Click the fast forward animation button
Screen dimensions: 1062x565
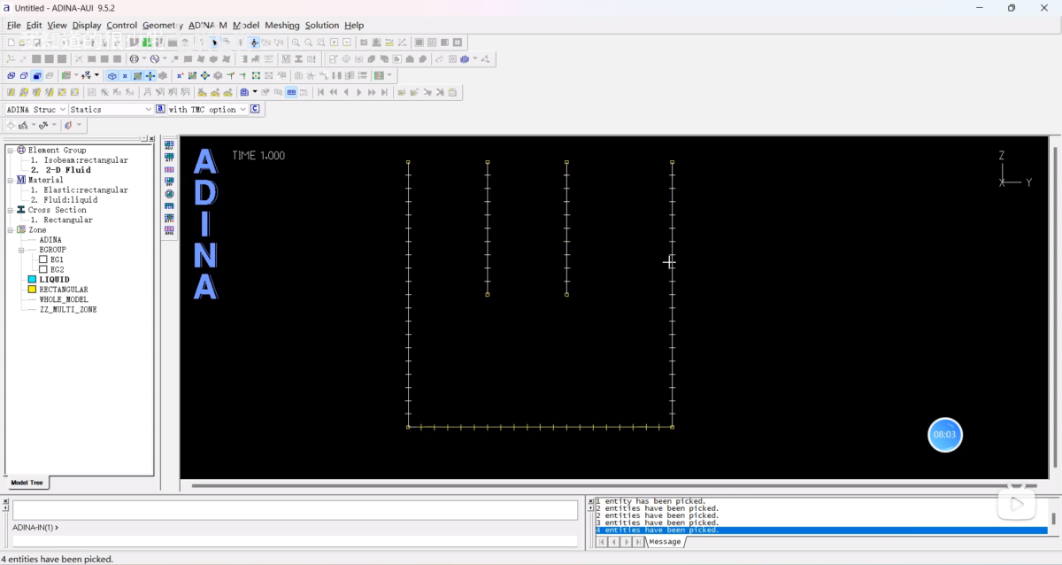click(x=372, y=92)
